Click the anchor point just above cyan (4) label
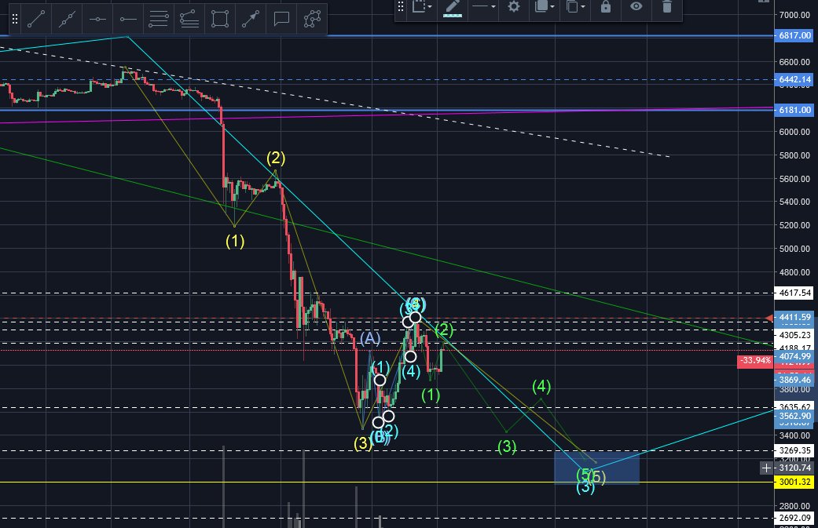Screen dimensions: 818x528 [410, 357]
